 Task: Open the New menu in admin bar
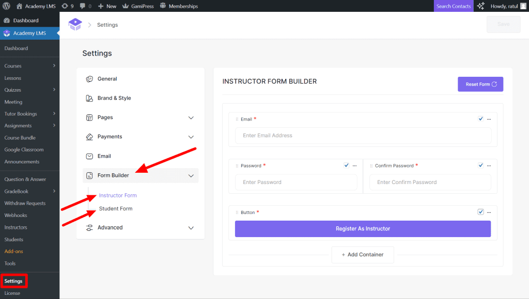click(x=107, y=6)
